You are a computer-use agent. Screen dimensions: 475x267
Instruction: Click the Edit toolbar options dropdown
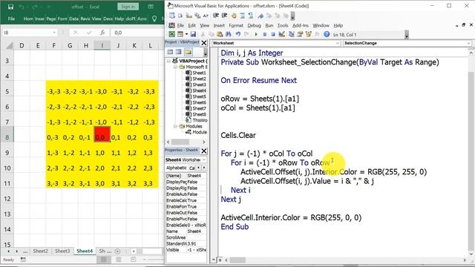click(x=292, y=16)
